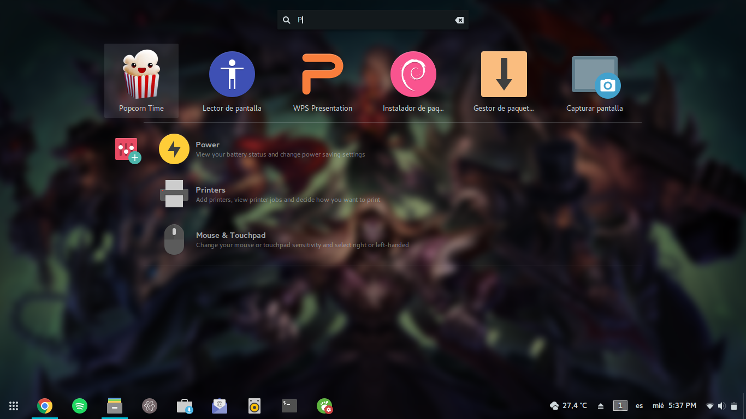Open the battery status icon in tray
This screenshot has height=419, width=746.
734,406
